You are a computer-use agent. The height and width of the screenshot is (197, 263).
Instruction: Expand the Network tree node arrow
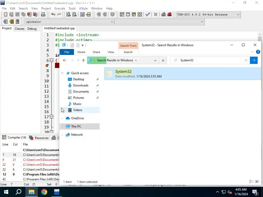click(x=62, y=135)
